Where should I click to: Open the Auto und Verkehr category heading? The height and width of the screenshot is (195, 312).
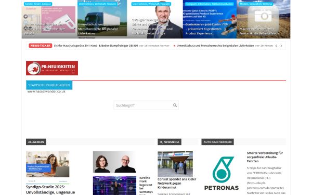point(217,142)
